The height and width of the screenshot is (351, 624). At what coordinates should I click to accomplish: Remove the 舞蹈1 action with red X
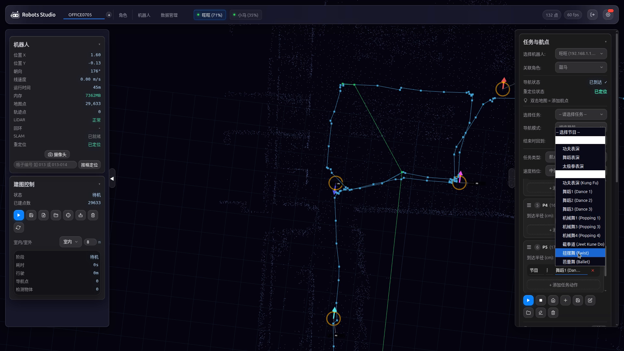(x=593, y=270)
